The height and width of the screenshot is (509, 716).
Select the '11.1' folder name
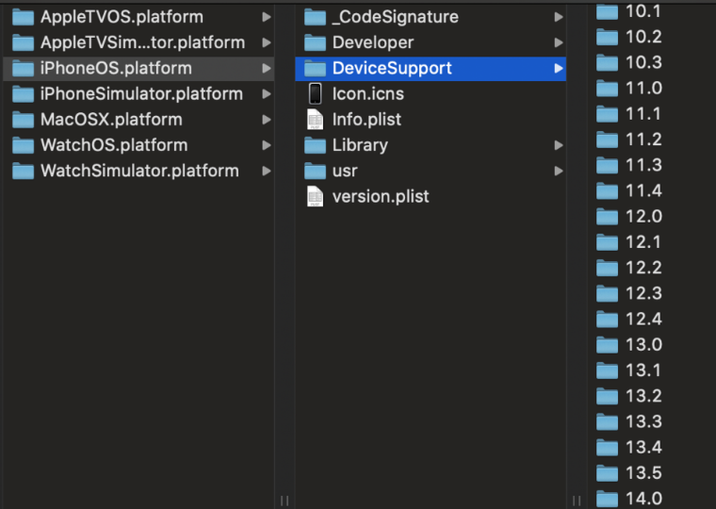643,114
